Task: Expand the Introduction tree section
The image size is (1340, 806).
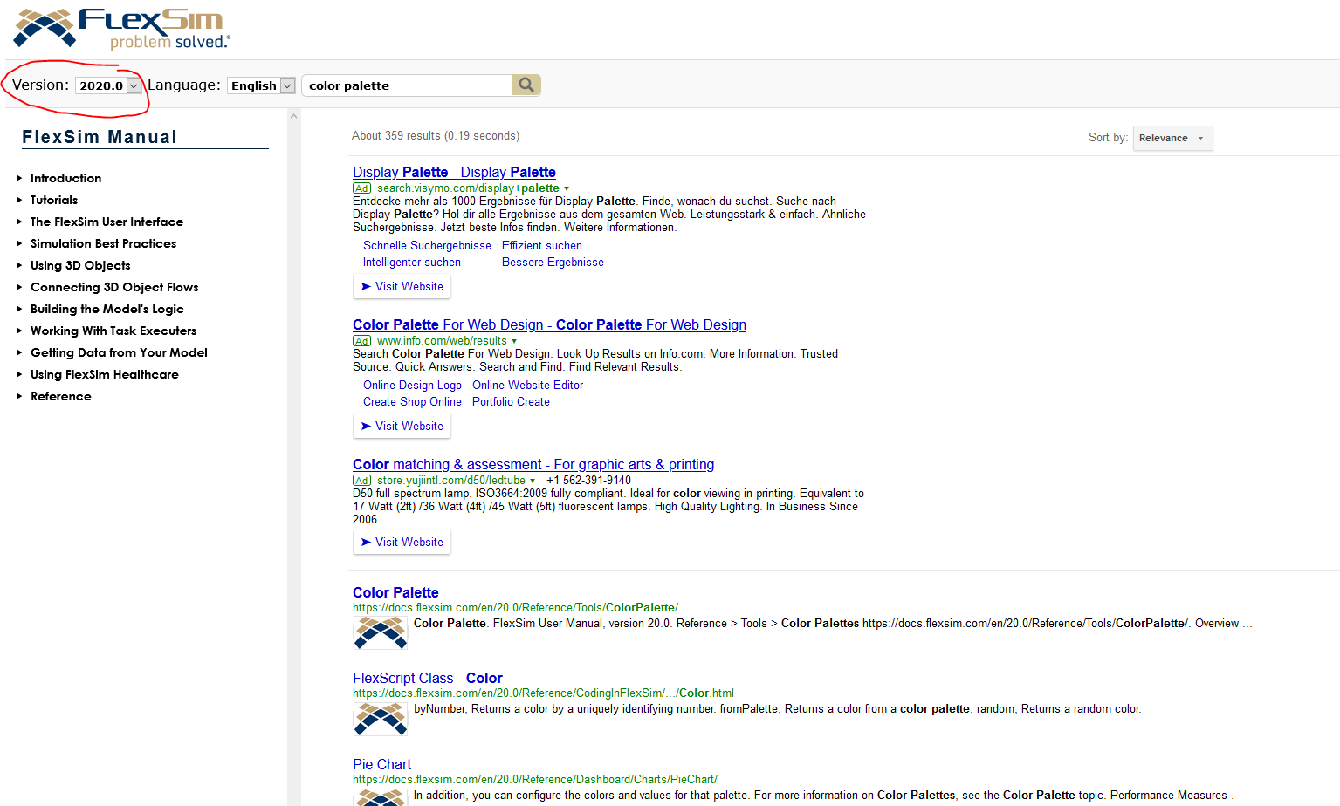Action: click(19, 178)
